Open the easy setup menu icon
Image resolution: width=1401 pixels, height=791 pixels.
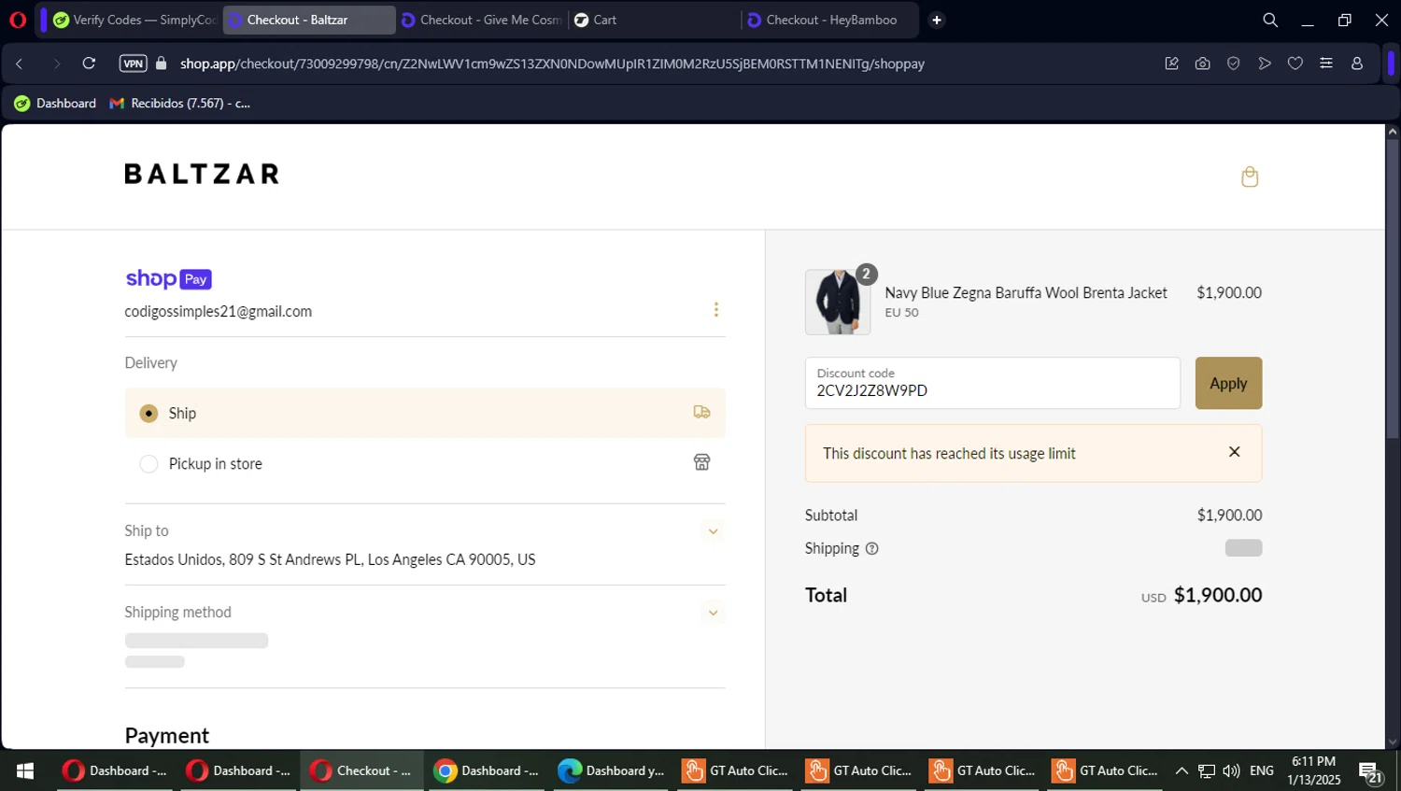1326,64
